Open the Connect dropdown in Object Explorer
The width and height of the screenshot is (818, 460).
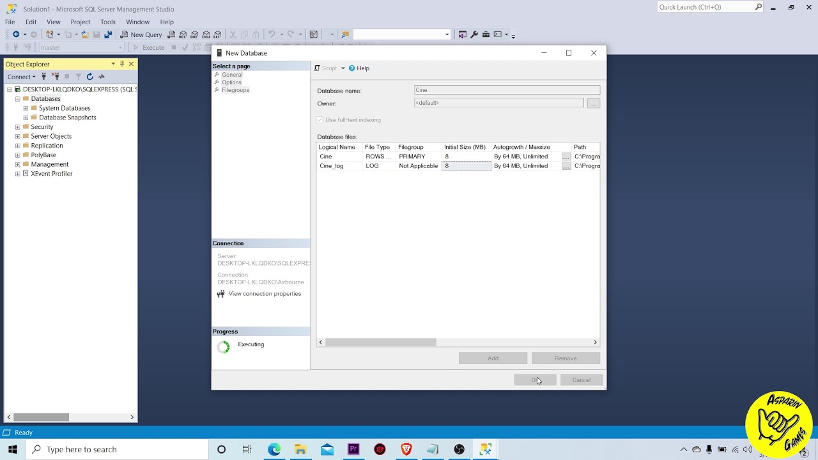tap(22, 77)
